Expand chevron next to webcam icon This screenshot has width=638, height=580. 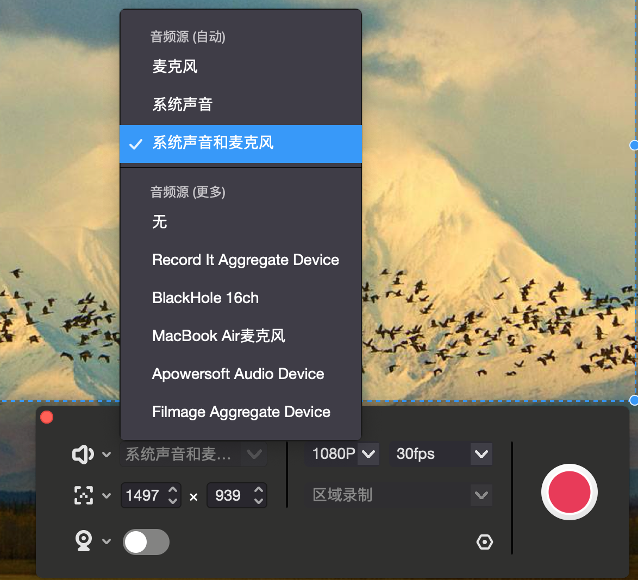coord(107,541)
